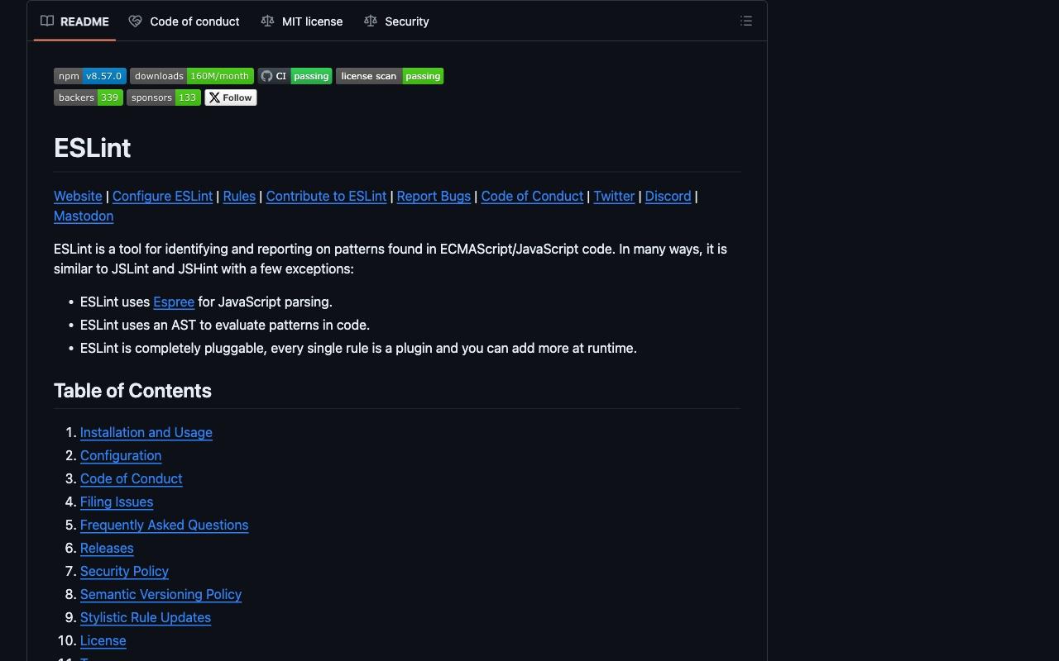Open the README outline menu icon
This screenshot has width=1059, height=661.
746,21
